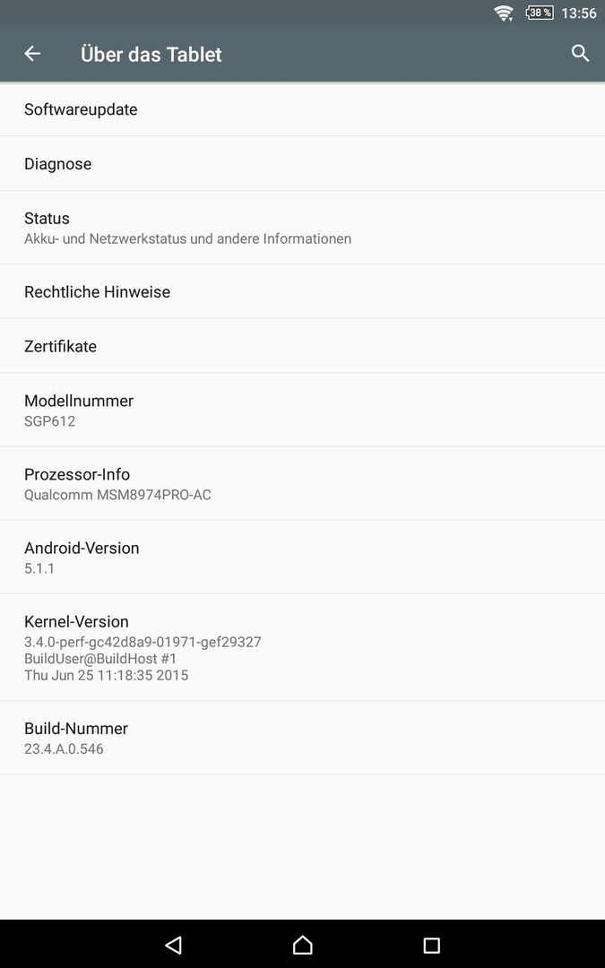Tap Android-Version 5.1.1 row

[x=303, y=557]
